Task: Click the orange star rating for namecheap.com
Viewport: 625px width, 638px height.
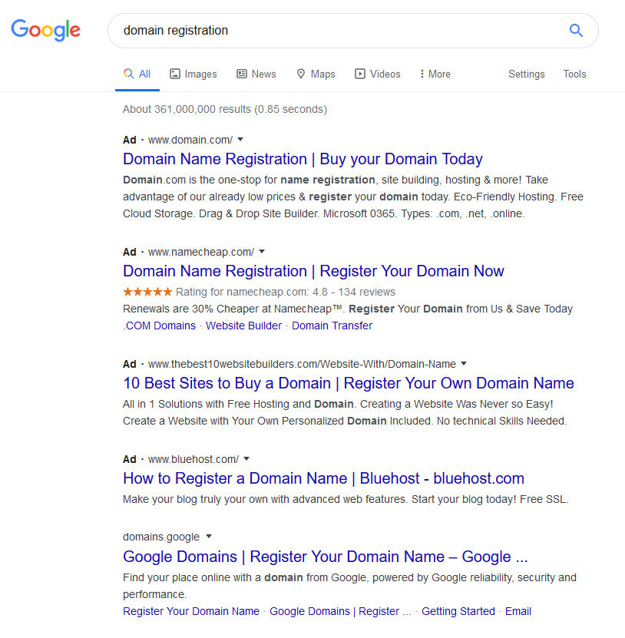Action: point(147,292)
